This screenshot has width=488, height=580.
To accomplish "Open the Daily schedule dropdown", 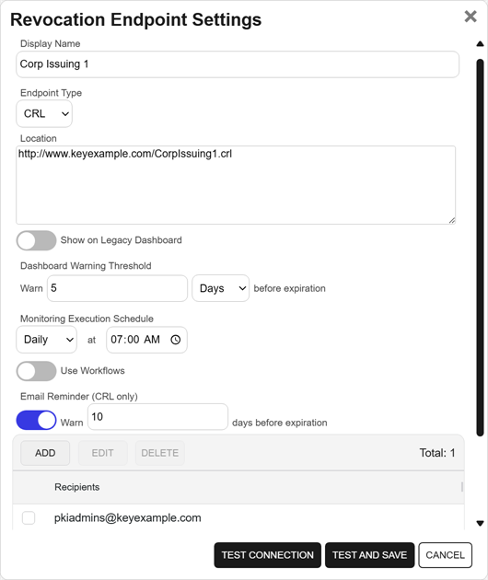I will tap(47, 340).
